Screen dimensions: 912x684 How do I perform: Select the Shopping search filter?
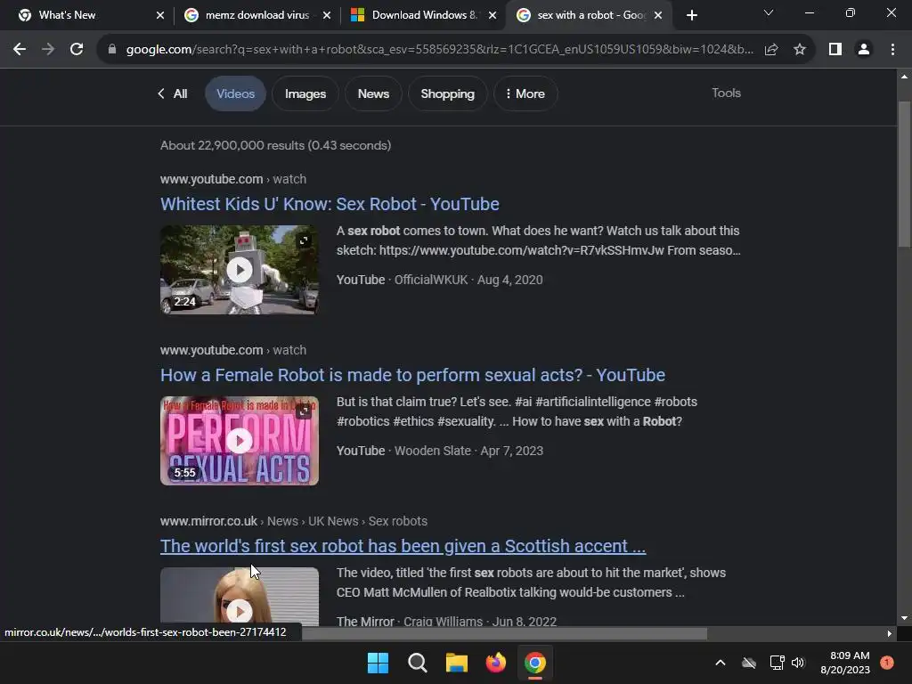click(447, 94)
